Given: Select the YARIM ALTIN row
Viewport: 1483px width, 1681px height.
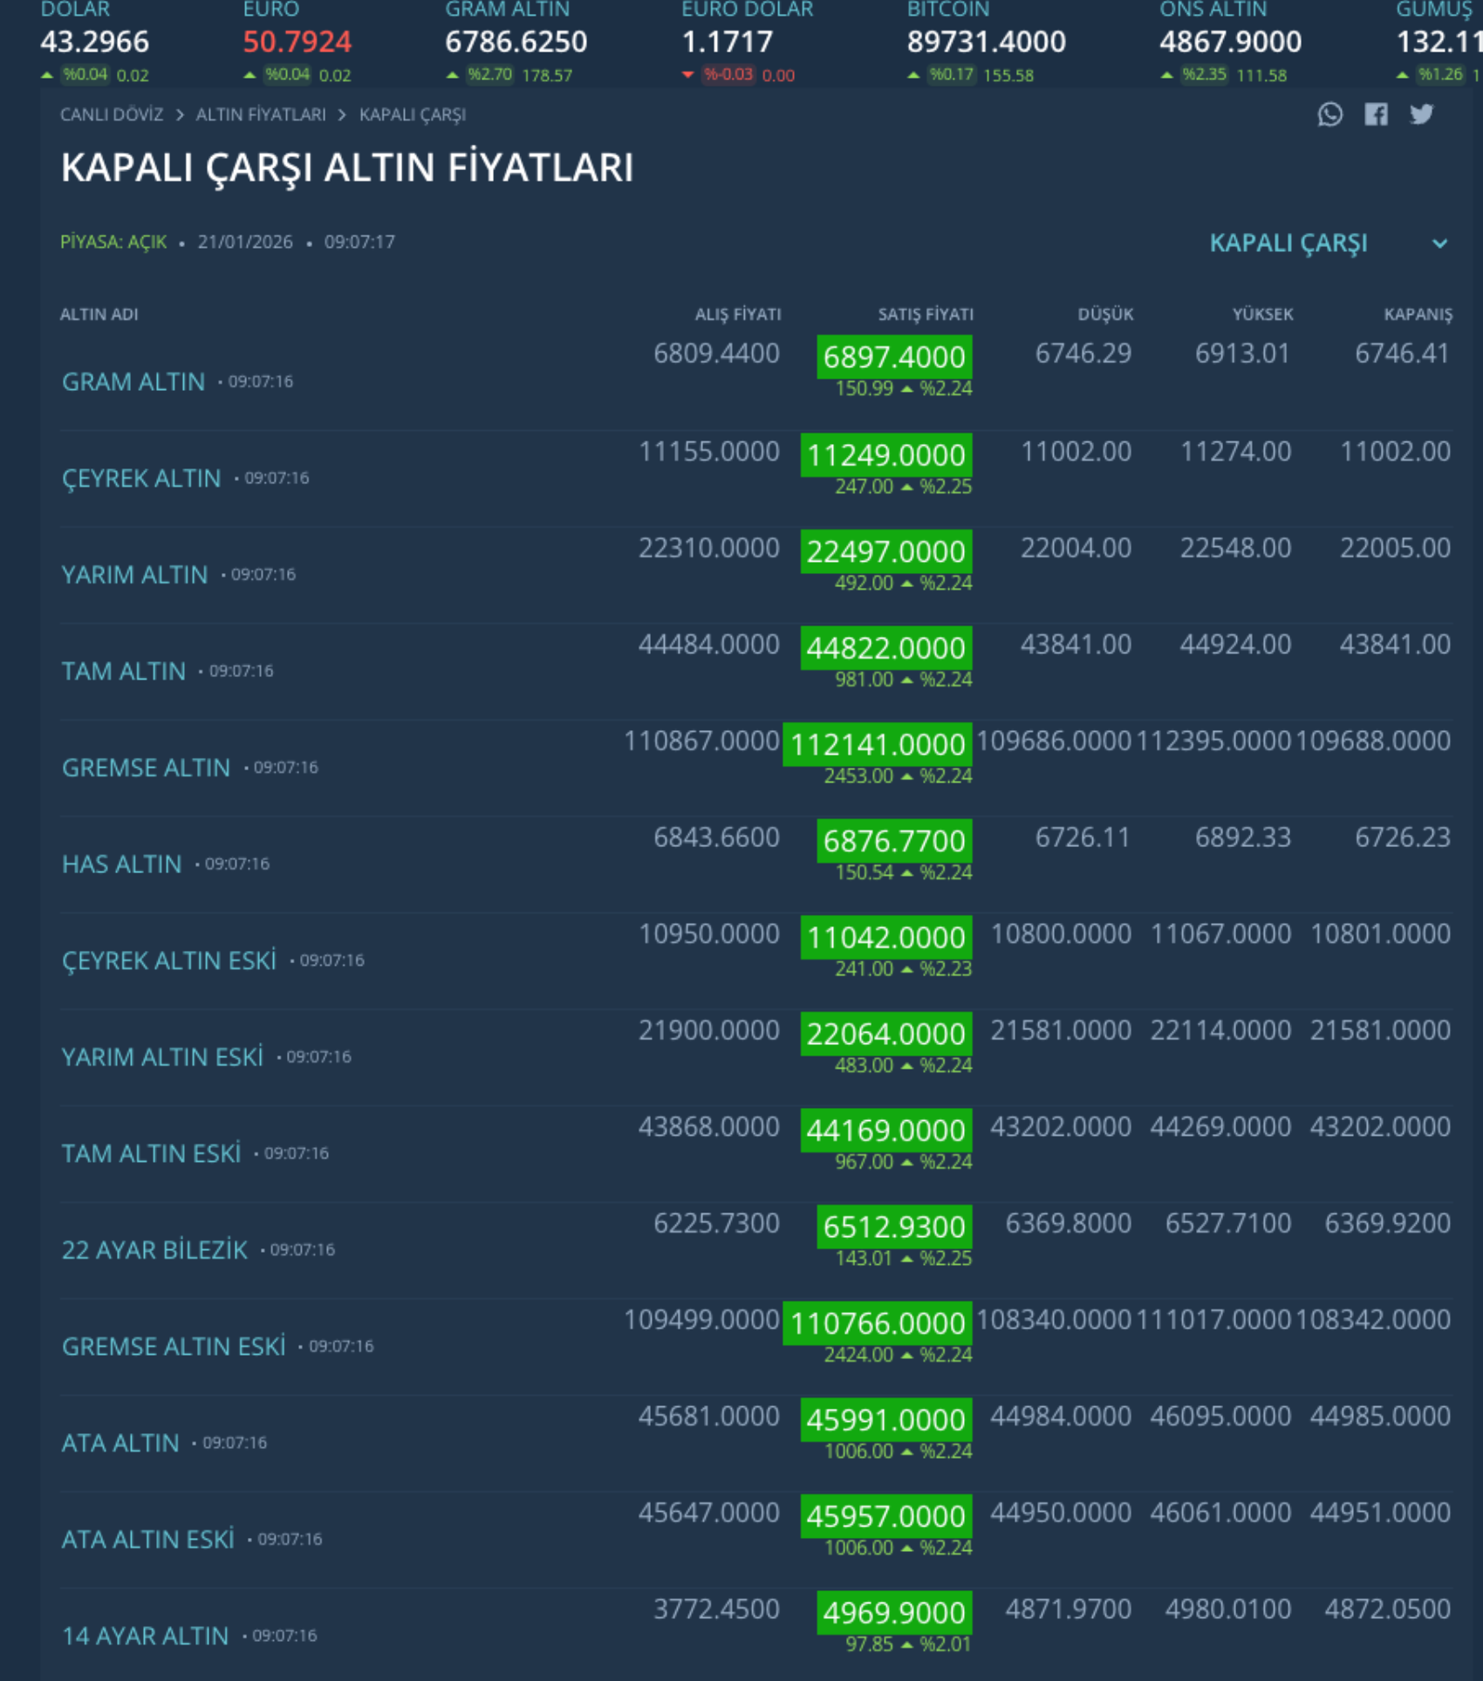Looking at the screenshot, I should [134, 575].
